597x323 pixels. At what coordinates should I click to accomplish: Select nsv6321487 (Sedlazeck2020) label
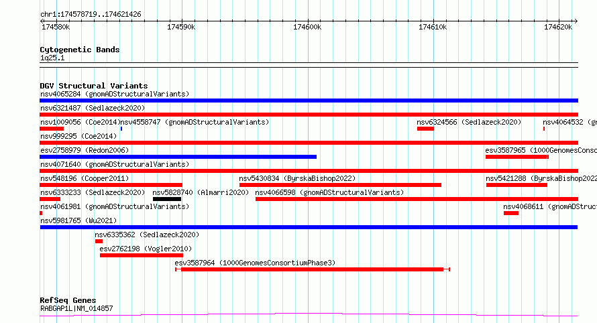93,108
